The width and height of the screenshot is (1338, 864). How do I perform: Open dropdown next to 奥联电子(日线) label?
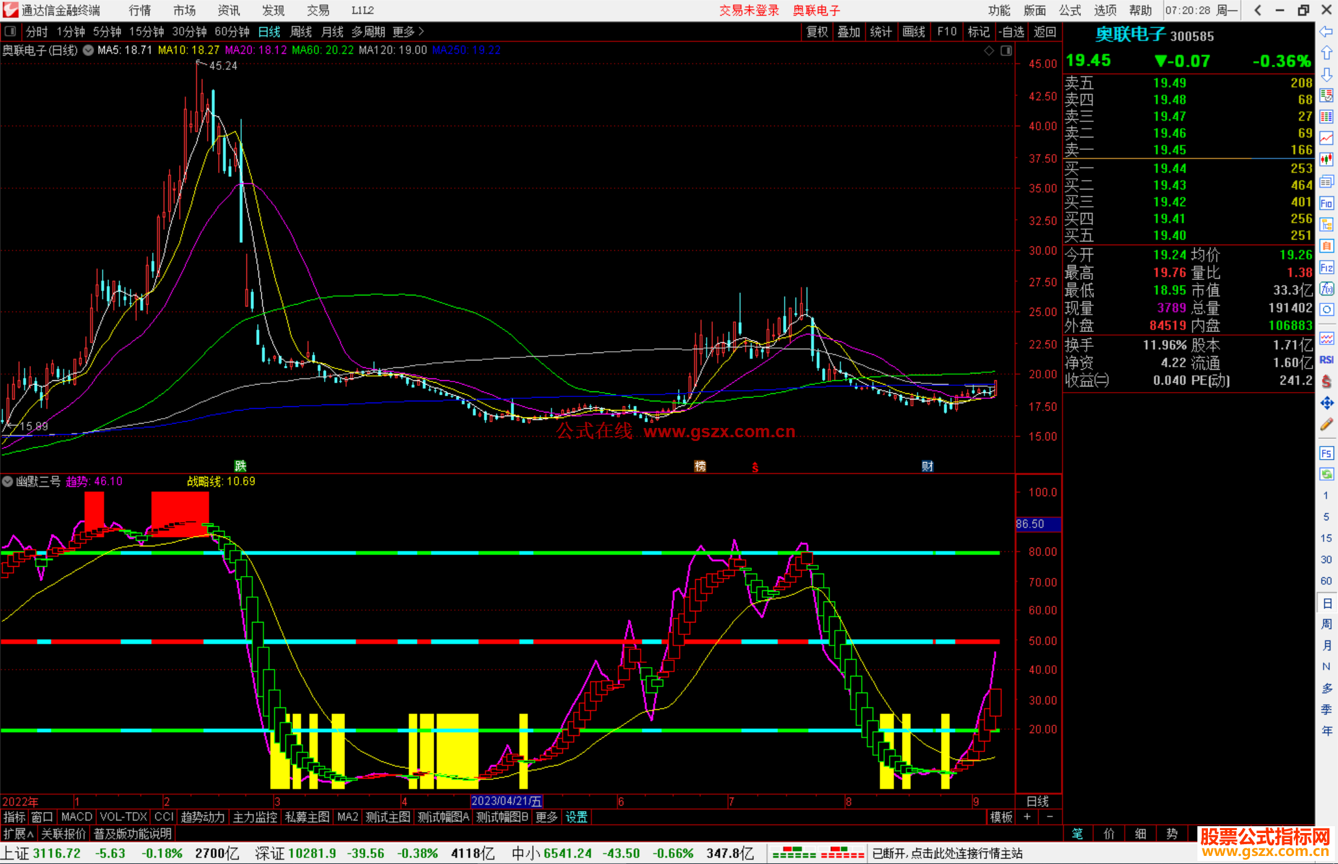pyautogui.click(x=89, y=50)
